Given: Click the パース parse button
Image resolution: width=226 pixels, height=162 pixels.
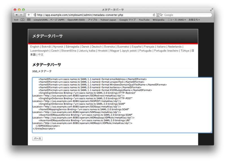Looking at the screenshot, I should point(37,138).
